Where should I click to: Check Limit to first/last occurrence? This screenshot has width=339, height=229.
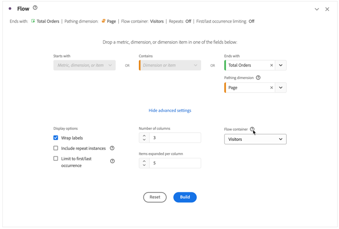point(56,159)
